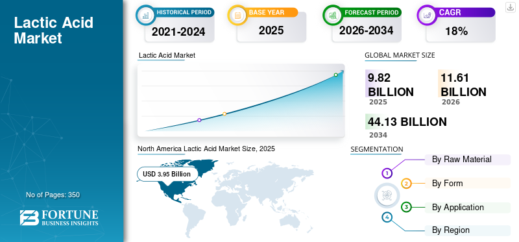
Task: Click the Historical Period bar chart icon
Action: click(x=145, y=15)
